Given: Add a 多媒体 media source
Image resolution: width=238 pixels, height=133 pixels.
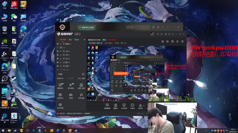Looking at the screenshot, I should 132,106.
